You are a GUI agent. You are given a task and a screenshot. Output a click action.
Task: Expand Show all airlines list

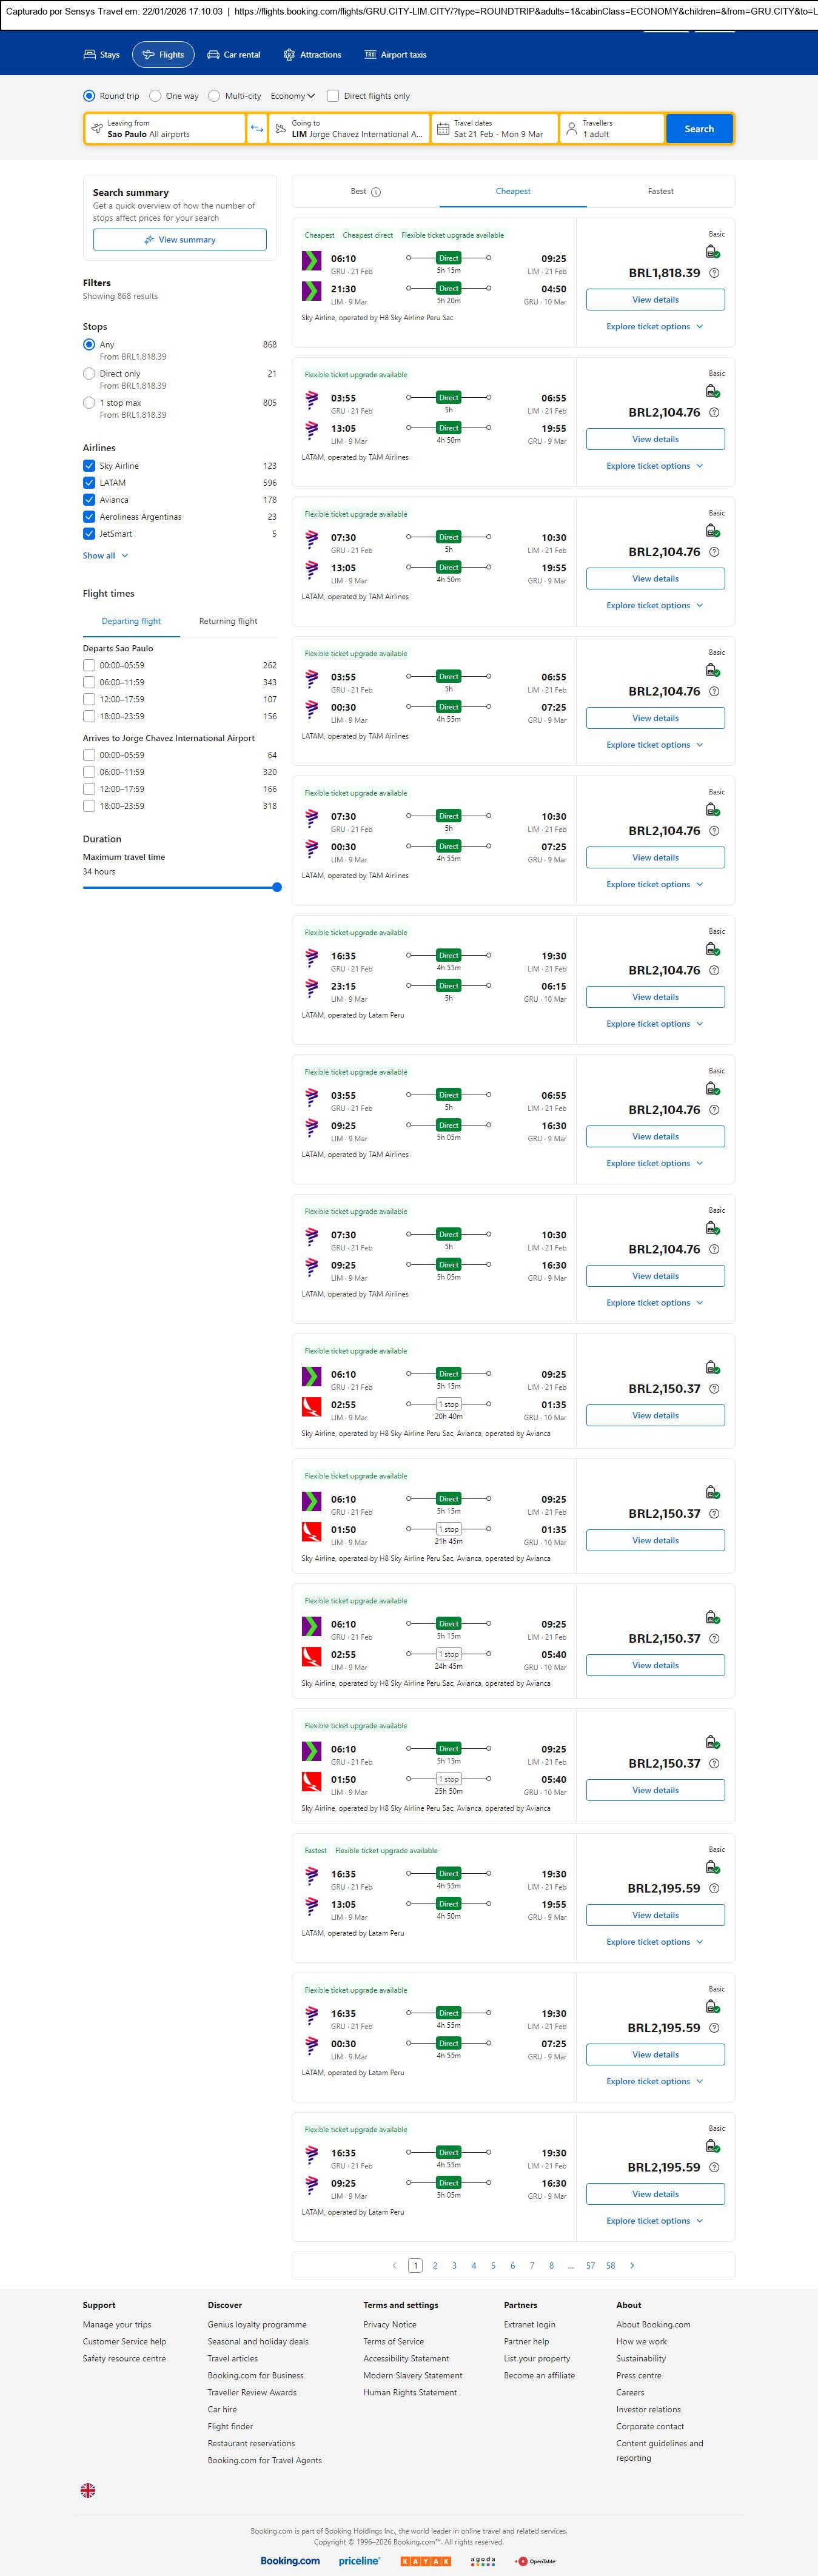tap(105, 556)
